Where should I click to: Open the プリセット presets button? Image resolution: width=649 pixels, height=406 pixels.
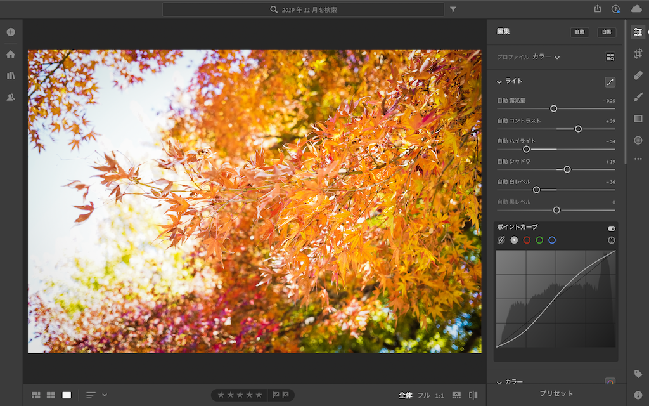[x=556, y=393]
